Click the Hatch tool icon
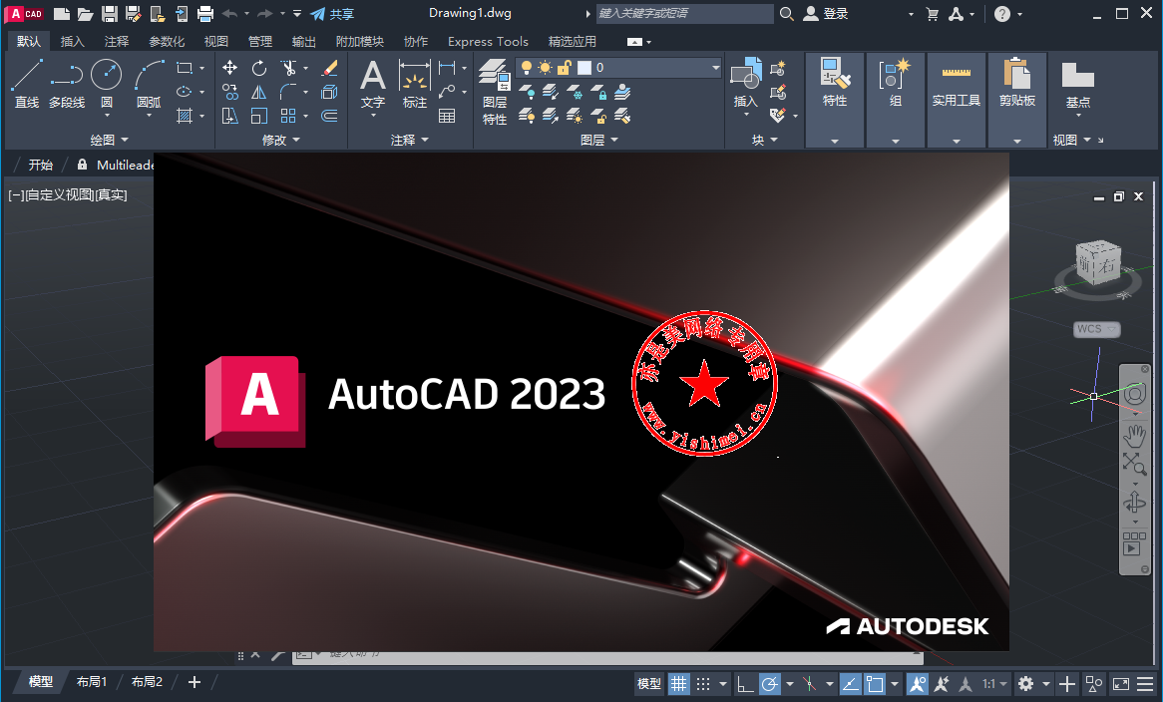This screenshot has width=1163, height=702. pyautogui.click(x=185, y=116)
